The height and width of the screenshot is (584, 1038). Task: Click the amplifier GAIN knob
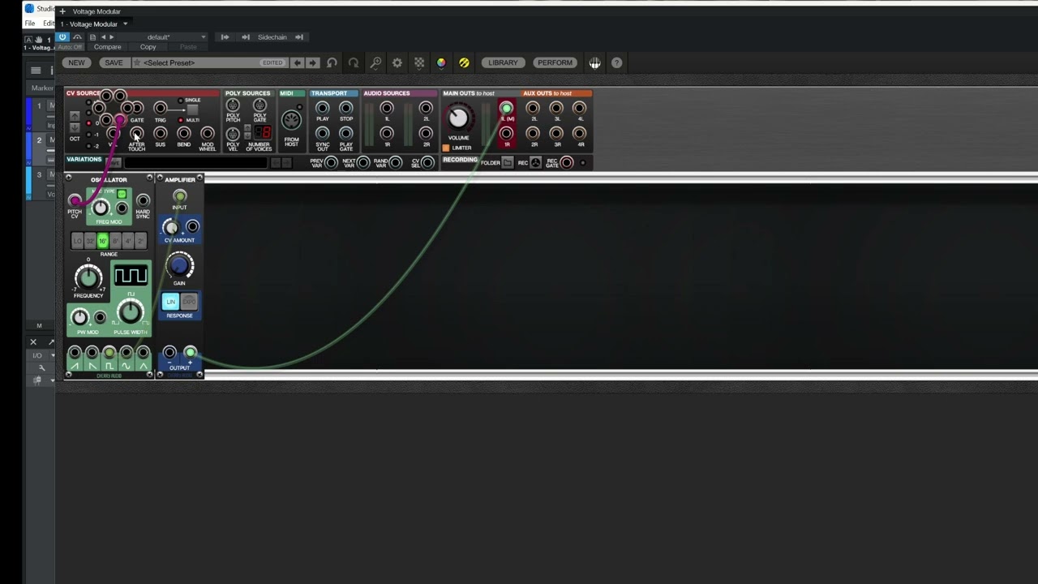[179, 265]
